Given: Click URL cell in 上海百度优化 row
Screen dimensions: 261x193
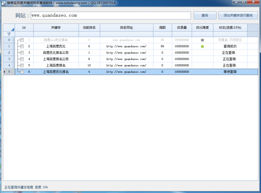Looking at the screenshot, I should point(127,46).
